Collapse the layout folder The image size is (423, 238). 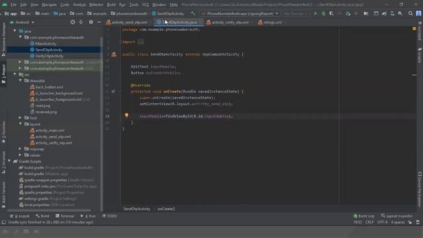pos(20,124)
